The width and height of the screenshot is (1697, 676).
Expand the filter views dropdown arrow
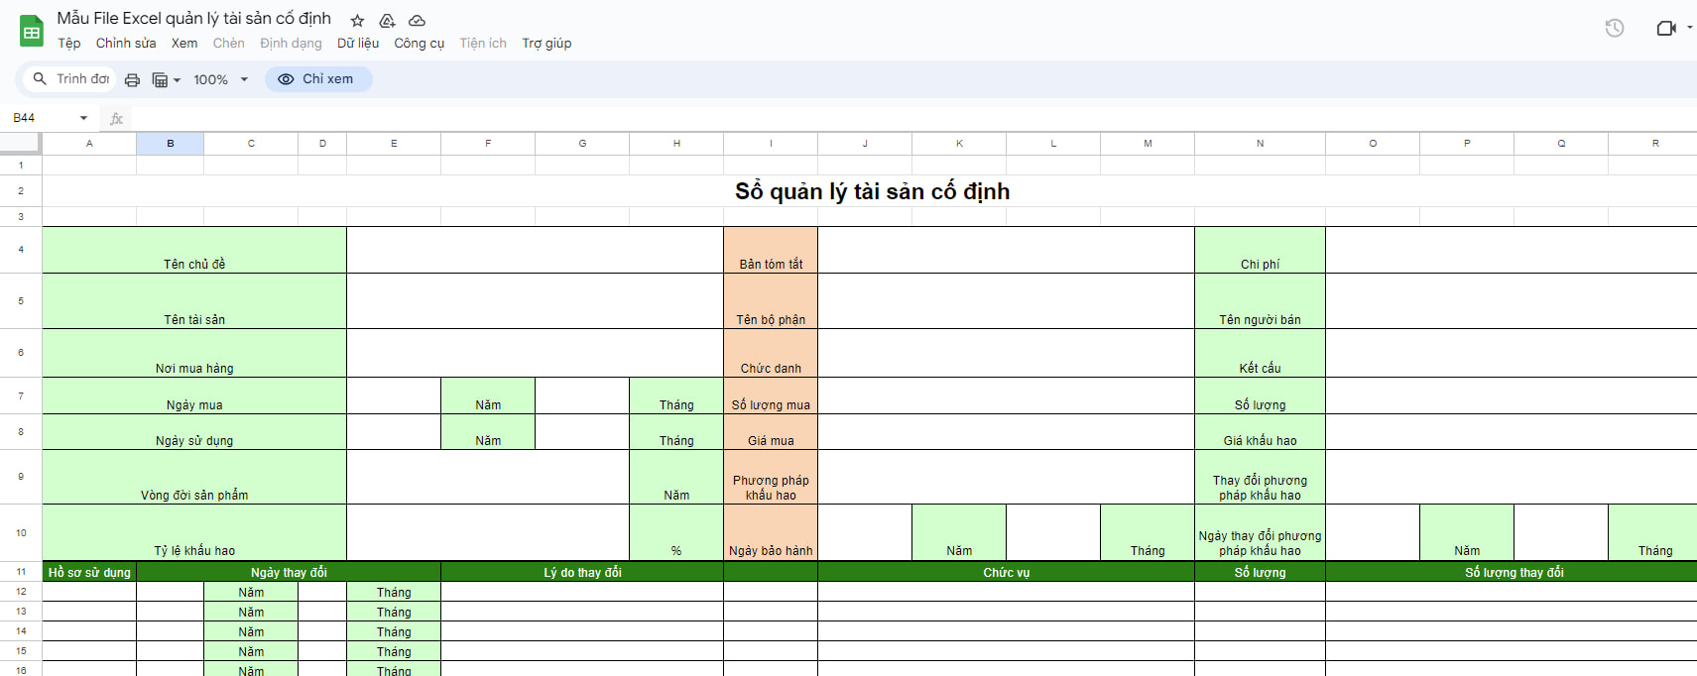click(178, 80)
